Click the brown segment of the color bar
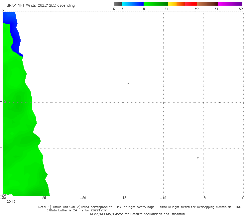 [x=207, y=4]
